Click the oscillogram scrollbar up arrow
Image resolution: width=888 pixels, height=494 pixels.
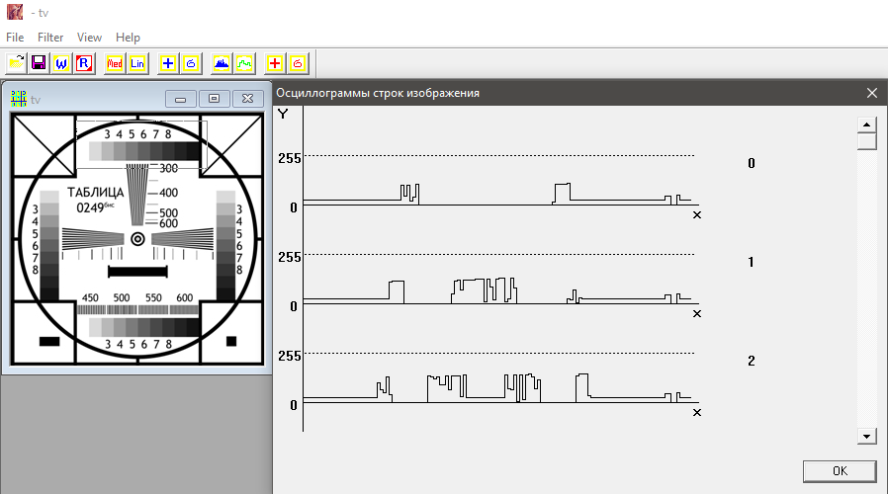point(866,124)
